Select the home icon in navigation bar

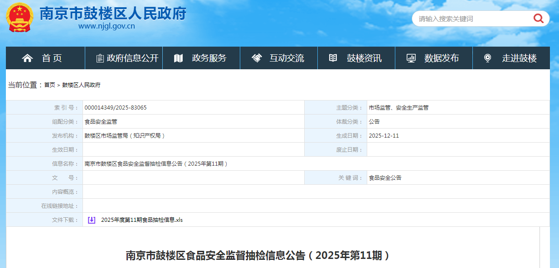point(27,58)
